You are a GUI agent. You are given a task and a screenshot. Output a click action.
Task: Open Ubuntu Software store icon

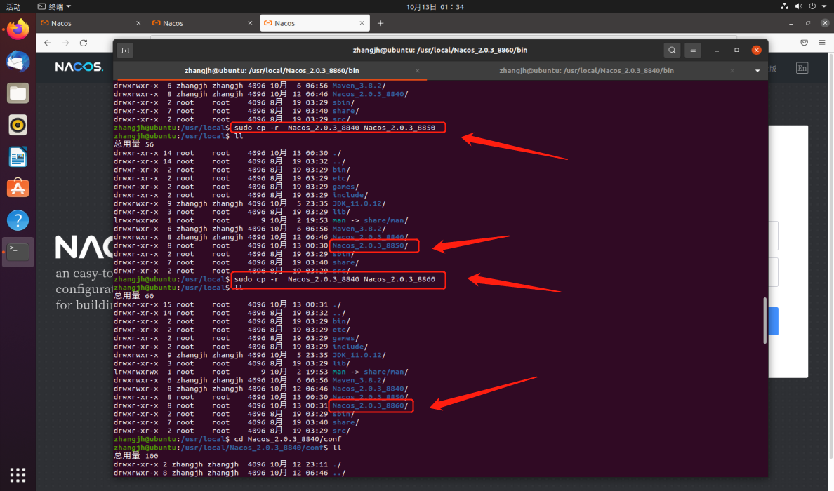(18, 188)
